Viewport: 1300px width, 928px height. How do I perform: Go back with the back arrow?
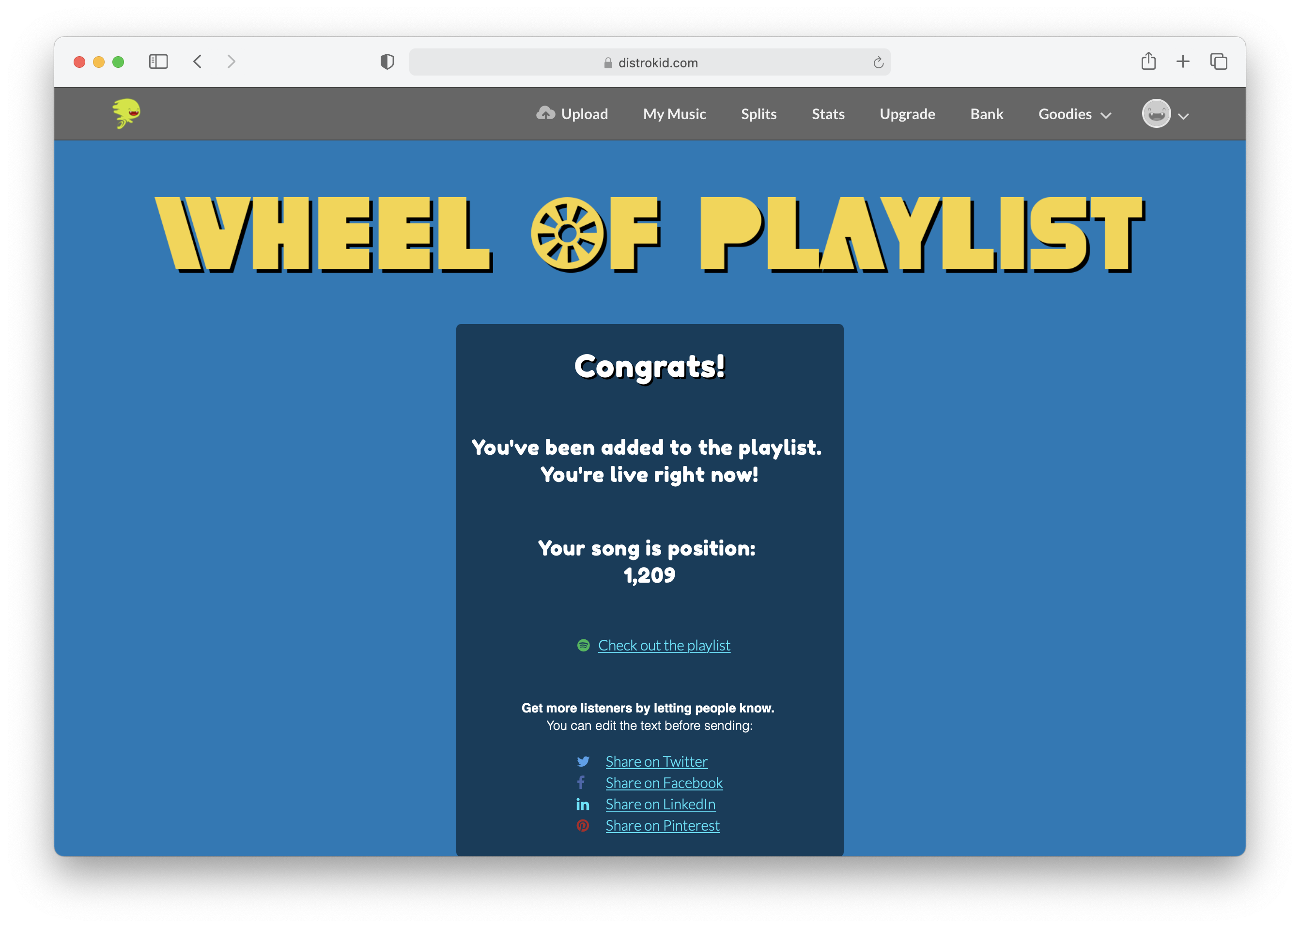click(x=198, y=62)
